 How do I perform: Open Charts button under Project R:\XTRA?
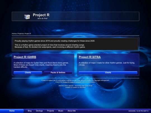point(108,73)
